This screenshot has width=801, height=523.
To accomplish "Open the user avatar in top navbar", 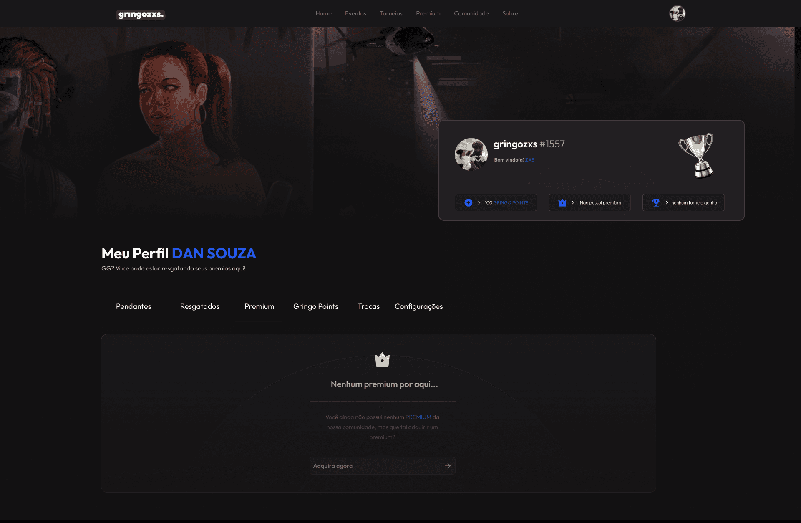I will (x=677, y=13).
